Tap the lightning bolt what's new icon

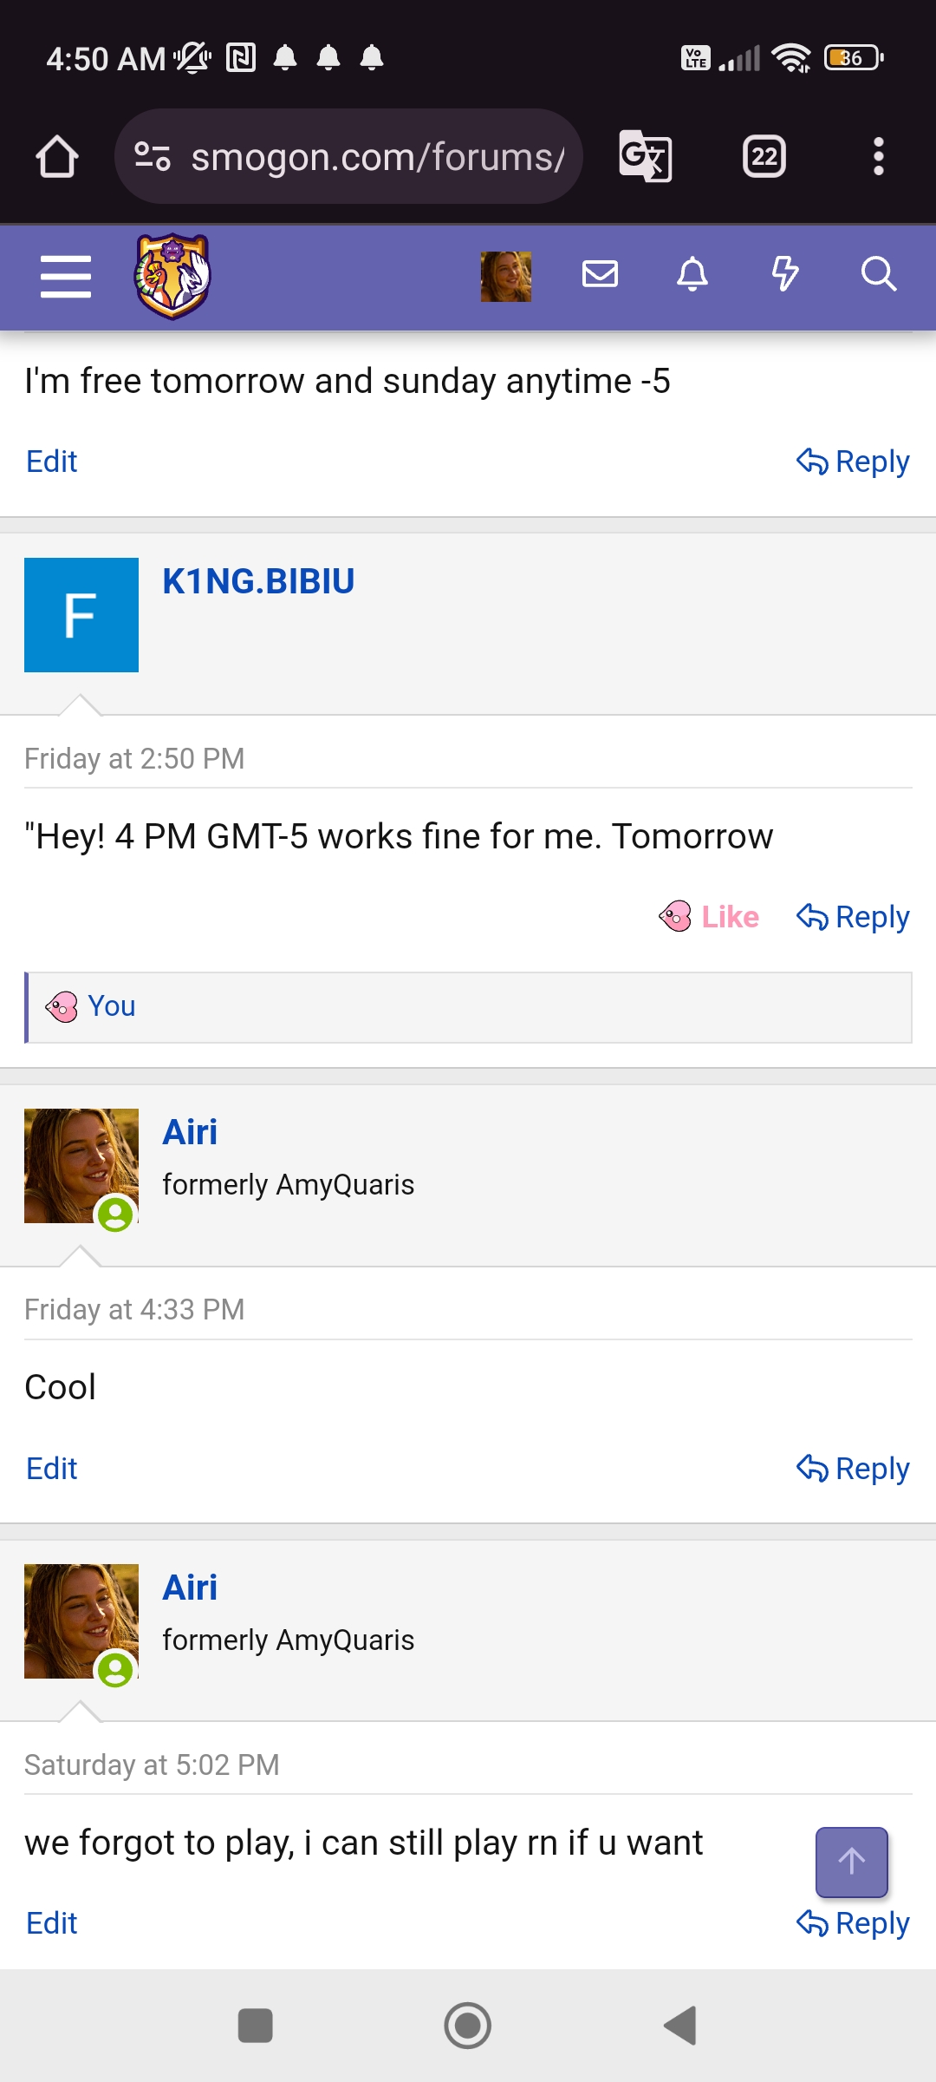tap(785, 274)
